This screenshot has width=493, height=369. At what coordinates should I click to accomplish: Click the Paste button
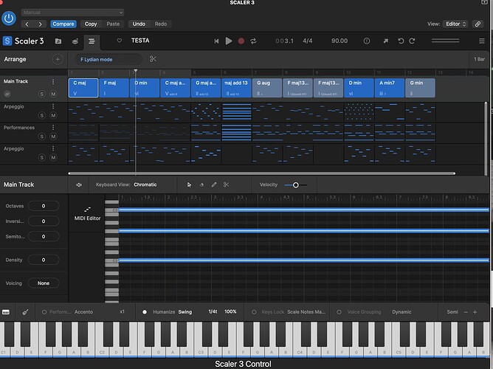(x=113, y=24)
